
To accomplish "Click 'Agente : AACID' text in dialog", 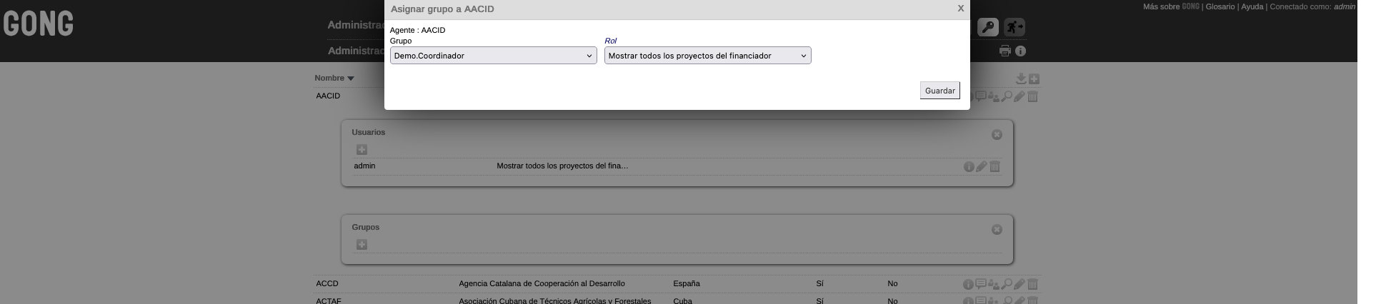I will [417, 30].
